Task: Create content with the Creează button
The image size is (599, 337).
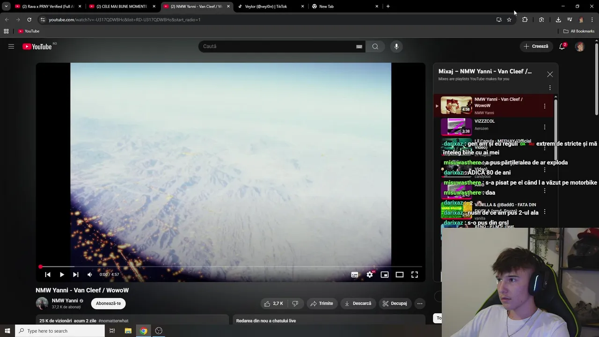Action: 536,46
